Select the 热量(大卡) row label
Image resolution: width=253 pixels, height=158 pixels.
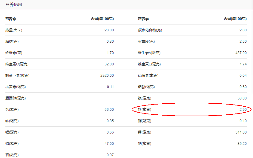(x=14, y=30)
